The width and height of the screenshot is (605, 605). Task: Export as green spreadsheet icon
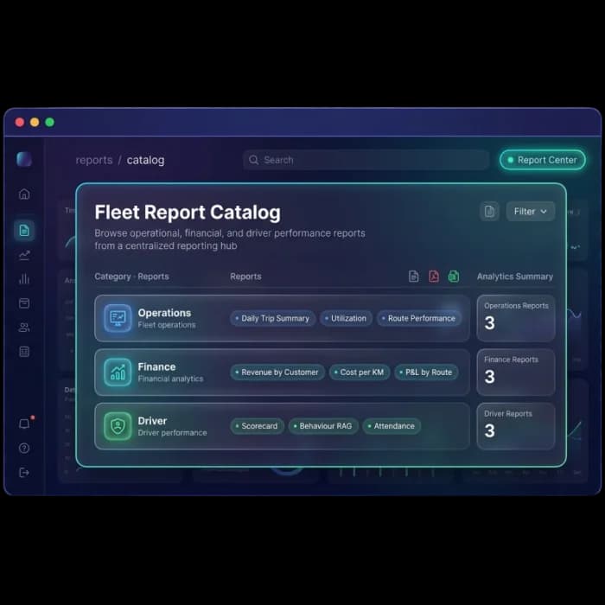point(454,277)
